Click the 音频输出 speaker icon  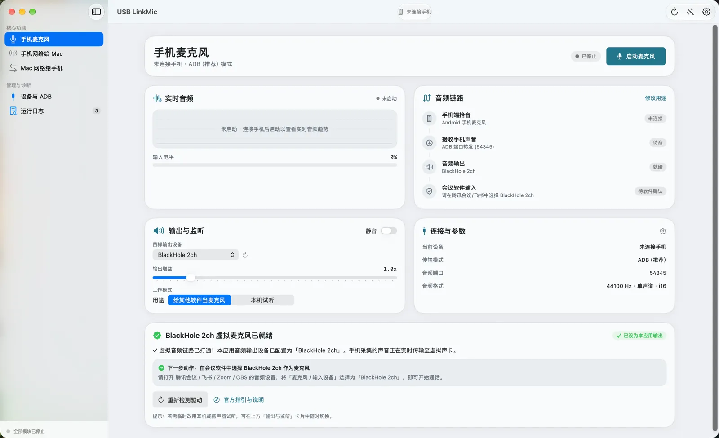click(429, 167)
